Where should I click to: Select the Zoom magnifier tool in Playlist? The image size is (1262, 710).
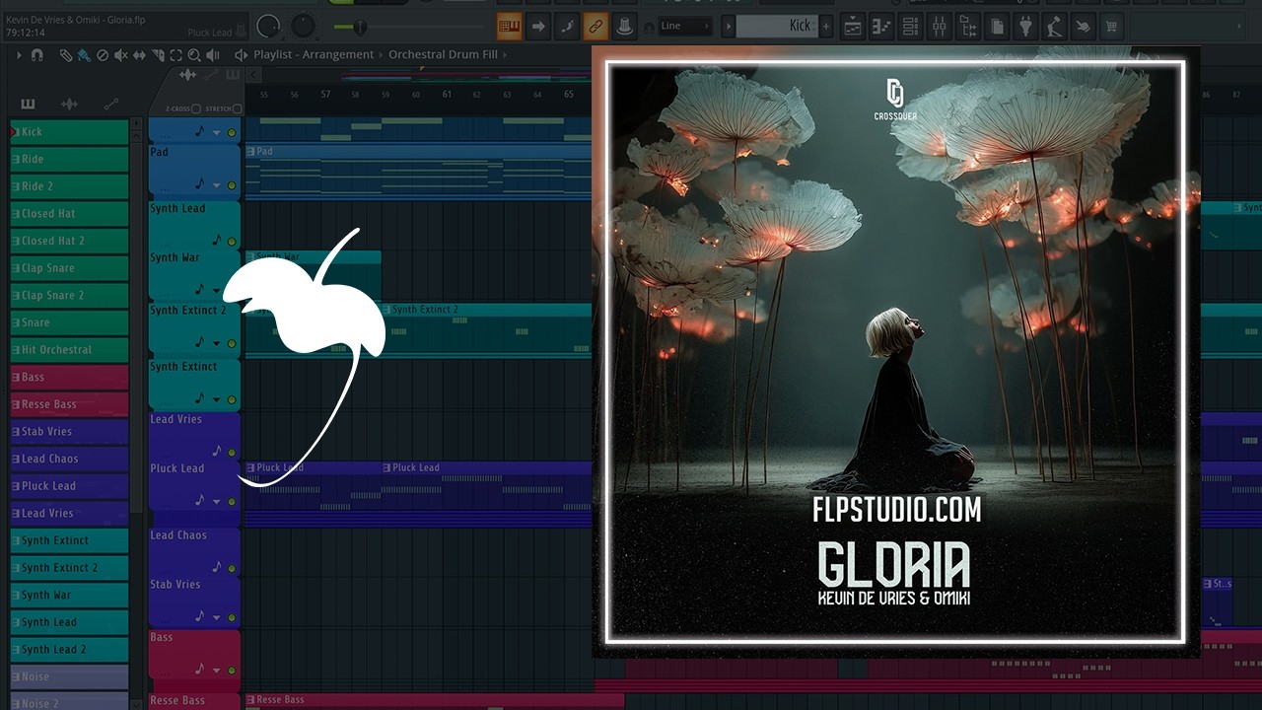[x=194, y=55]
